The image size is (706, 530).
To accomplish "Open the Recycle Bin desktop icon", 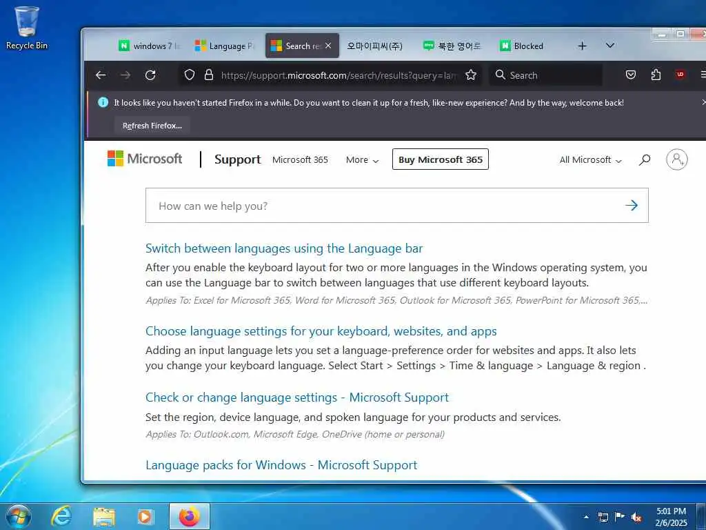I will click(27, 28).
